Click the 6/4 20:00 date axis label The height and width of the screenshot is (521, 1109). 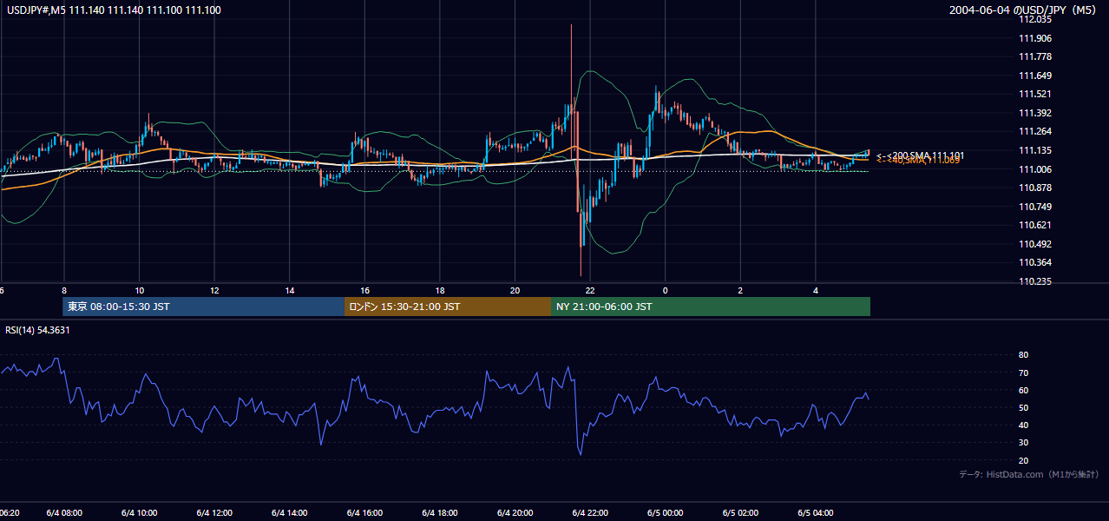click(x=515, y=512)
